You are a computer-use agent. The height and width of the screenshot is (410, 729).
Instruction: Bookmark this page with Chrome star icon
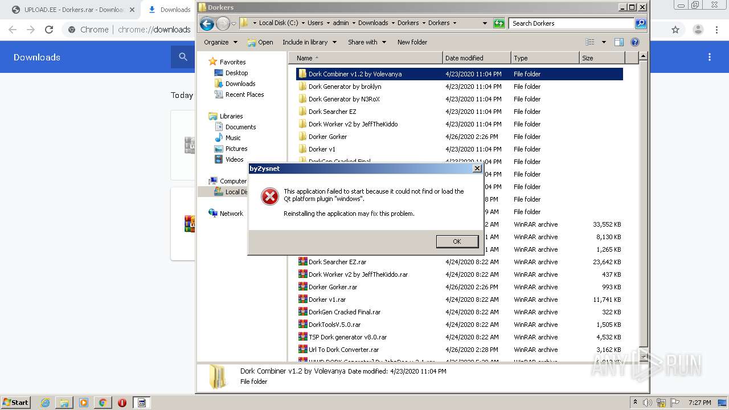[x=675, y=30]
